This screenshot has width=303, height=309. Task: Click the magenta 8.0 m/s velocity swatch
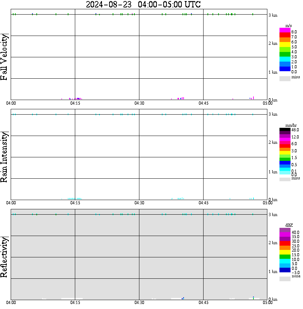(285, 30)
